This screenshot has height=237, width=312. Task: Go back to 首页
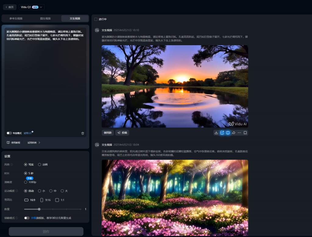9,7
